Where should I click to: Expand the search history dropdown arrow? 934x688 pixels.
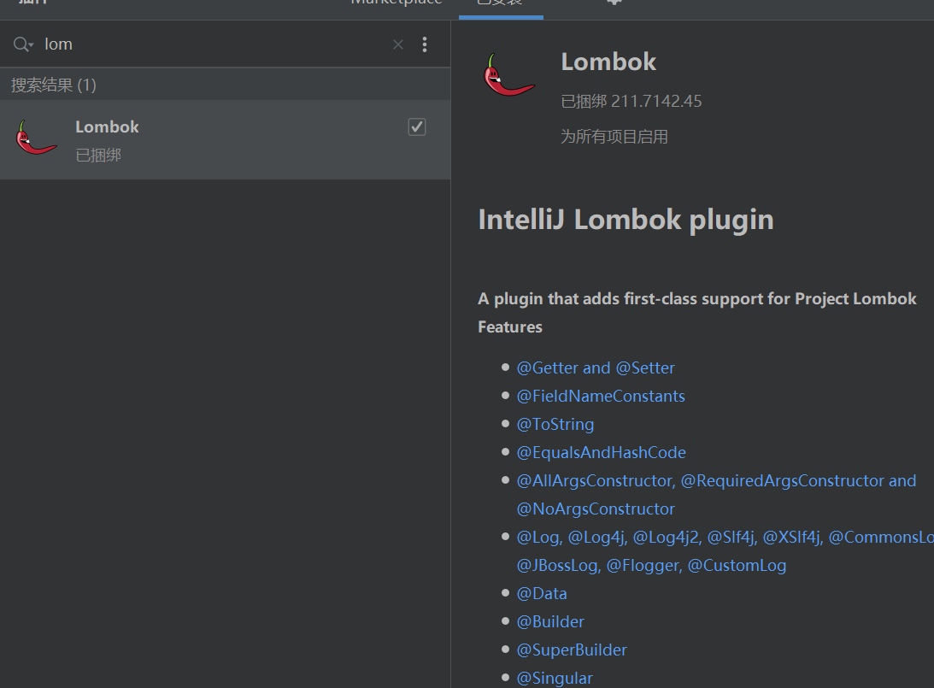click(x=32, y=45)
